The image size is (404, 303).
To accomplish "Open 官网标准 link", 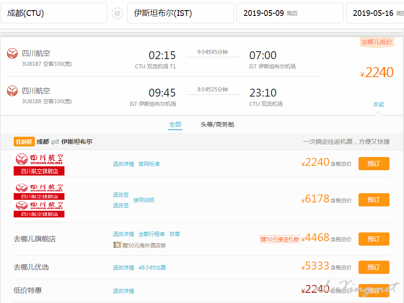I will point(149,164).
